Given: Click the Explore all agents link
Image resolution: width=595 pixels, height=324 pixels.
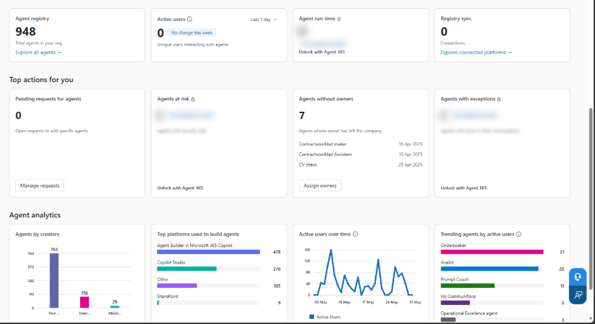Looking at the screenshot, I should click(x=38, y=52).
